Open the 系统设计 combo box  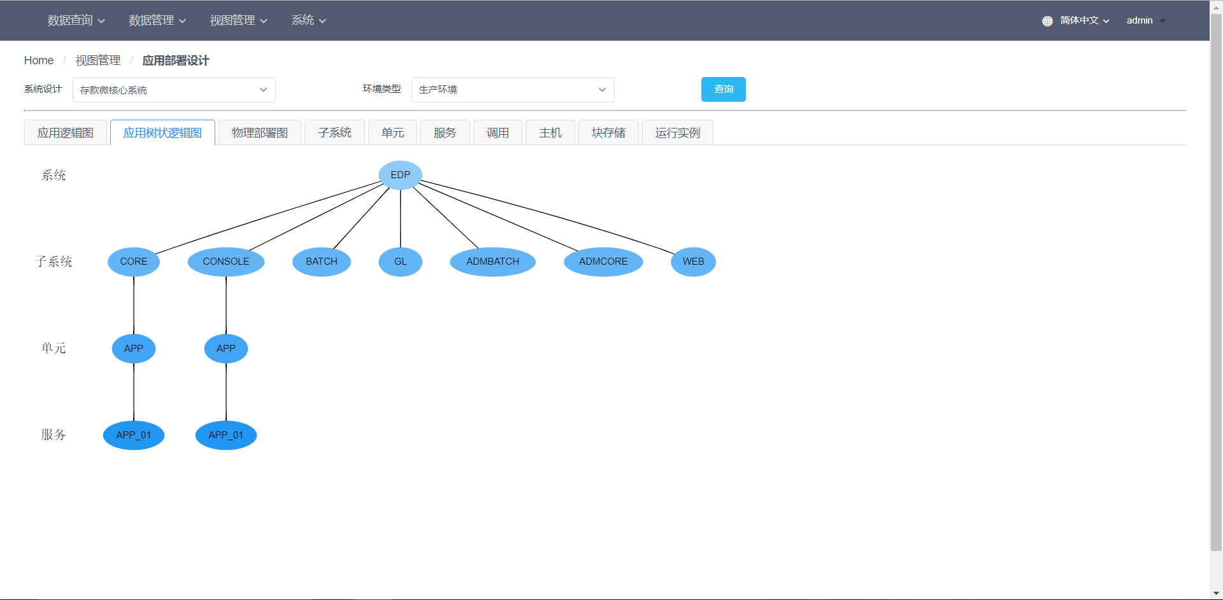[x=174, y=90]
